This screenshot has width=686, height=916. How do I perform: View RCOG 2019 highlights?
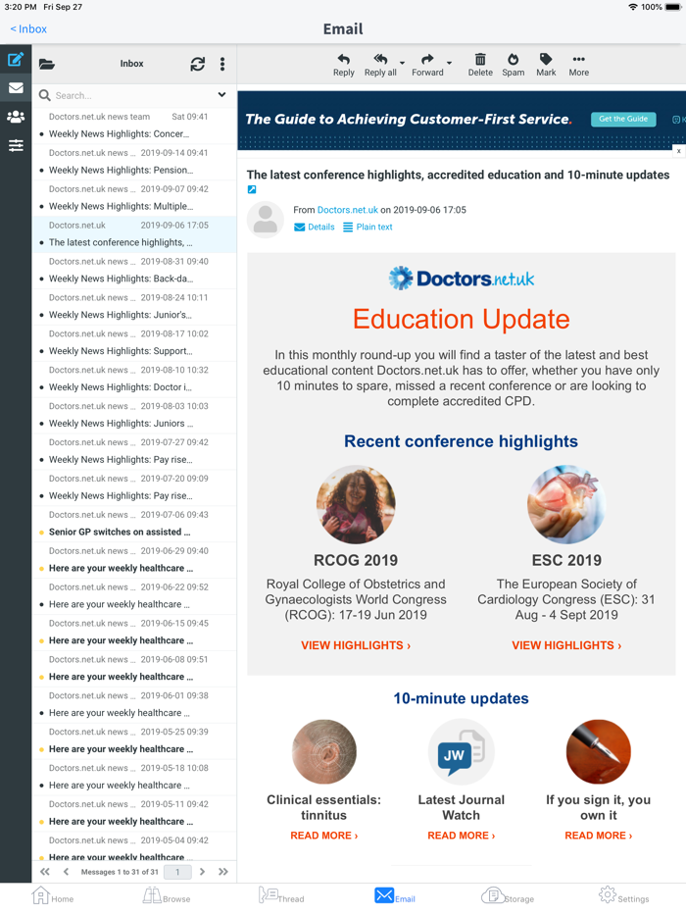(x=356, y=645)
